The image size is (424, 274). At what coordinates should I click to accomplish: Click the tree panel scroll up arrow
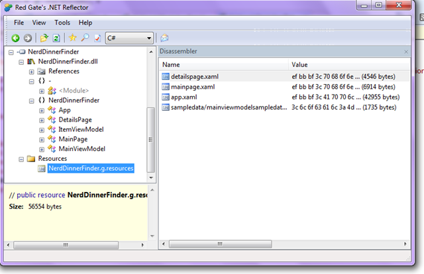coord(151,52)
